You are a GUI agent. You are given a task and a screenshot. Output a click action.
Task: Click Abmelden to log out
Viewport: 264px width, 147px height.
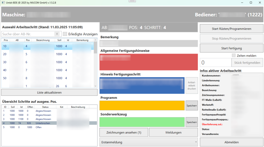pyautogui.click(x=231, y=142)
